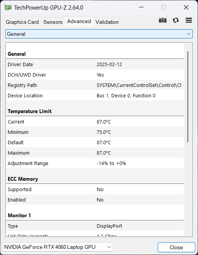
Task: Select the Driver Date row
Action: tap(95, 64)
